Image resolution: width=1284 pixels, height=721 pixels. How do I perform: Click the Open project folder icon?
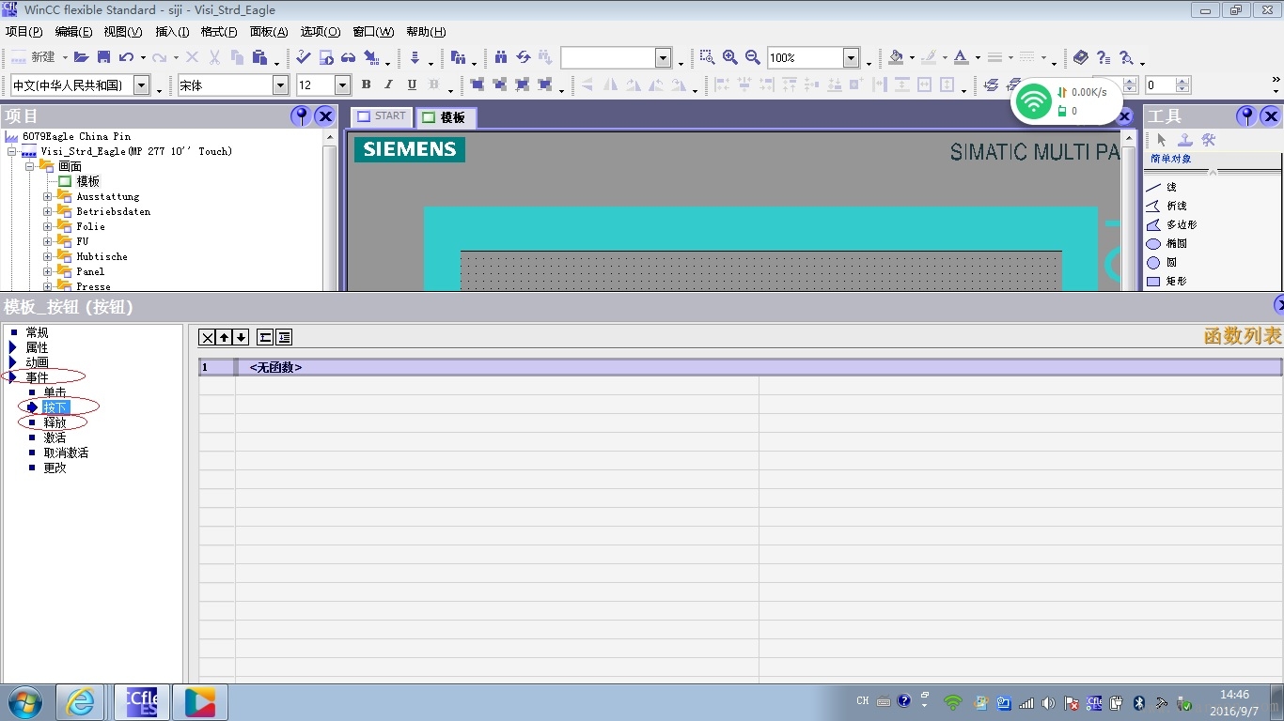(82, 57)
